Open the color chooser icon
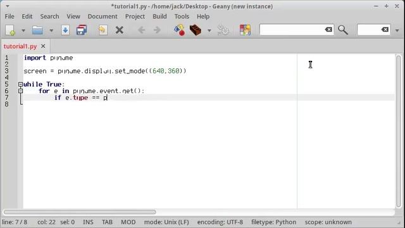The height and width of the screenshot is (228, 405). [x=245, y=30]
